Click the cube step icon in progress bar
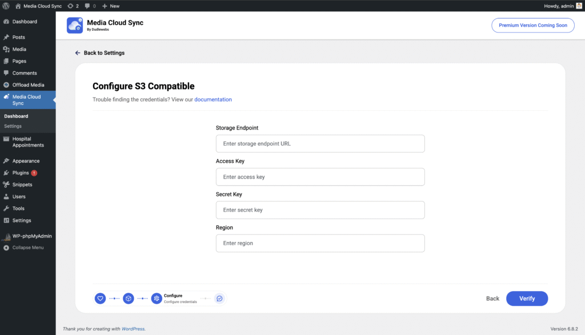The height and width of the screenshot is (335, 585). (x=129, y=298)
